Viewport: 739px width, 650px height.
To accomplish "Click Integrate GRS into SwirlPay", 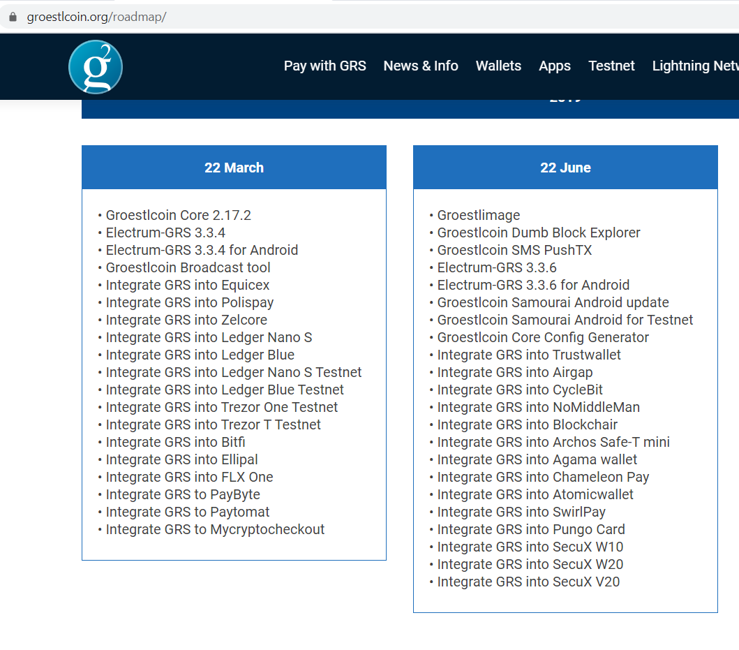I will [521, 512].
